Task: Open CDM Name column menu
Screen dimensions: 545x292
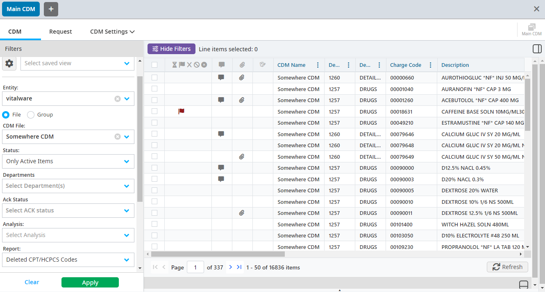Action: click(x=318, y=65)
